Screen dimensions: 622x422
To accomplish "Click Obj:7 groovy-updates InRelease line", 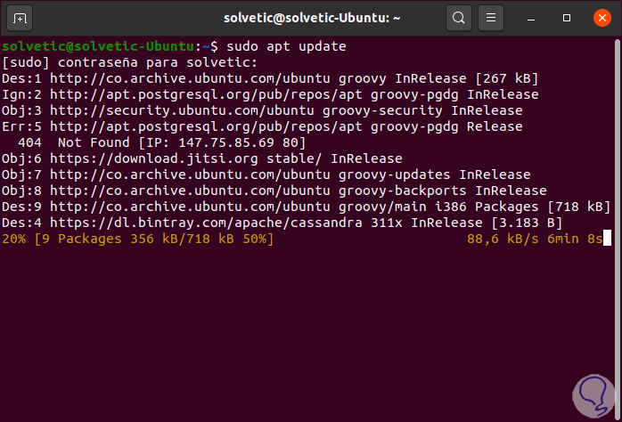I will (266, 174).
